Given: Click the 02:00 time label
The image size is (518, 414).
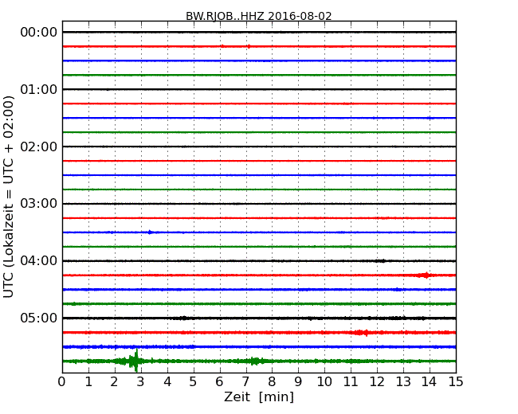Looking at the screenshot, I should pos(39,146).
